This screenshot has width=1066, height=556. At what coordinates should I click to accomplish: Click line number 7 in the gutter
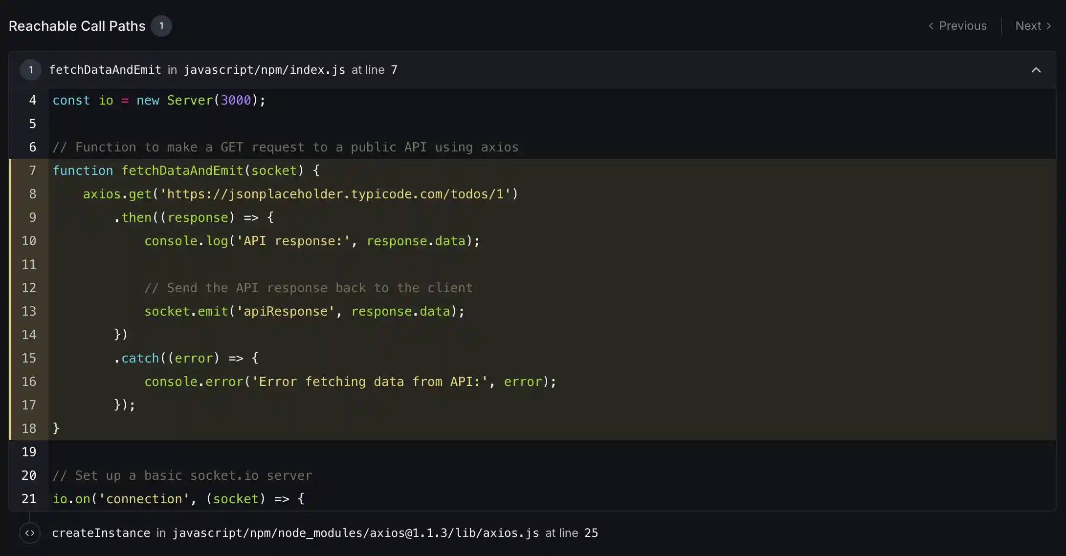click(x=32, y=171)
